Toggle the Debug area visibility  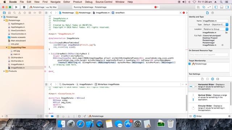click(x=221, y=7)
